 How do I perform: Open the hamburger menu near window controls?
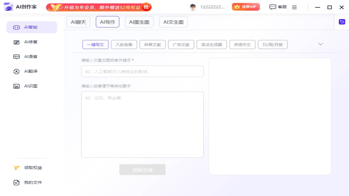294,7
